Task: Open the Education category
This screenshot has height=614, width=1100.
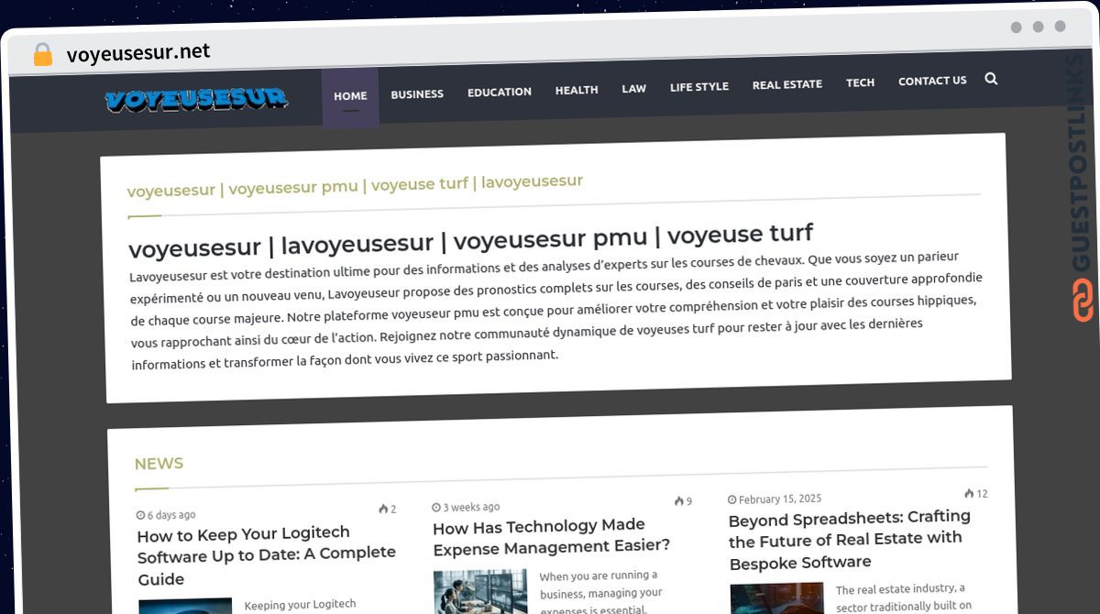Action: 500,92
